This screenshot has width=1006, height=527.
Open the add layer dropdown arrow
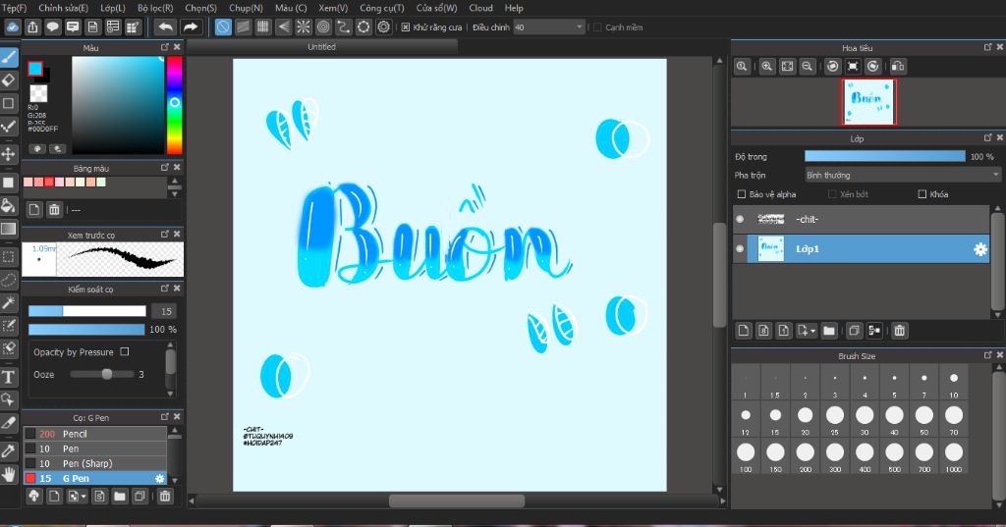click(x=812, y=331)
